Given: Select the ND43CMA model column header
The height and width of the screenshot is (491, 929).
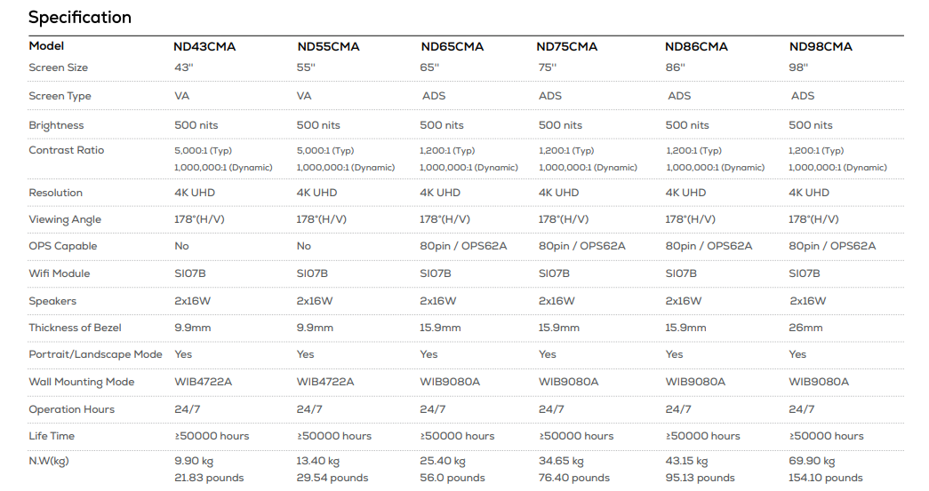Looking at the screenshot, I should pyautogui.click(x=204, y=47).
